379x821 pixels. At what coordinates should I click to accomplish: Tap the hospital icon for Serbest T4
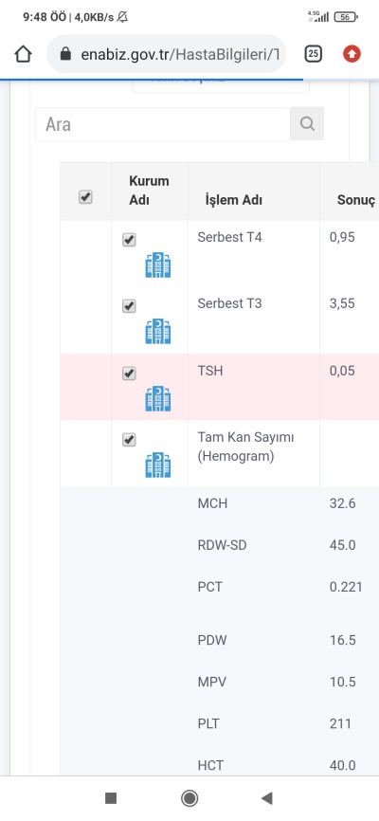click(158, 265)
